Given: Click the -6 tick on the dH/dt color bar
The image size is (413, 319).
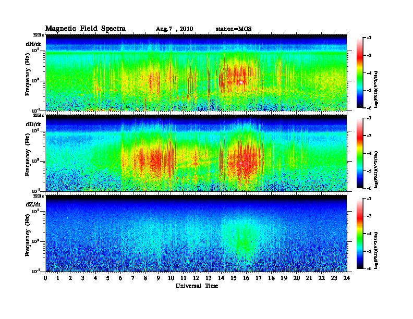Looking at the screenshot, I should click(369, 108).
